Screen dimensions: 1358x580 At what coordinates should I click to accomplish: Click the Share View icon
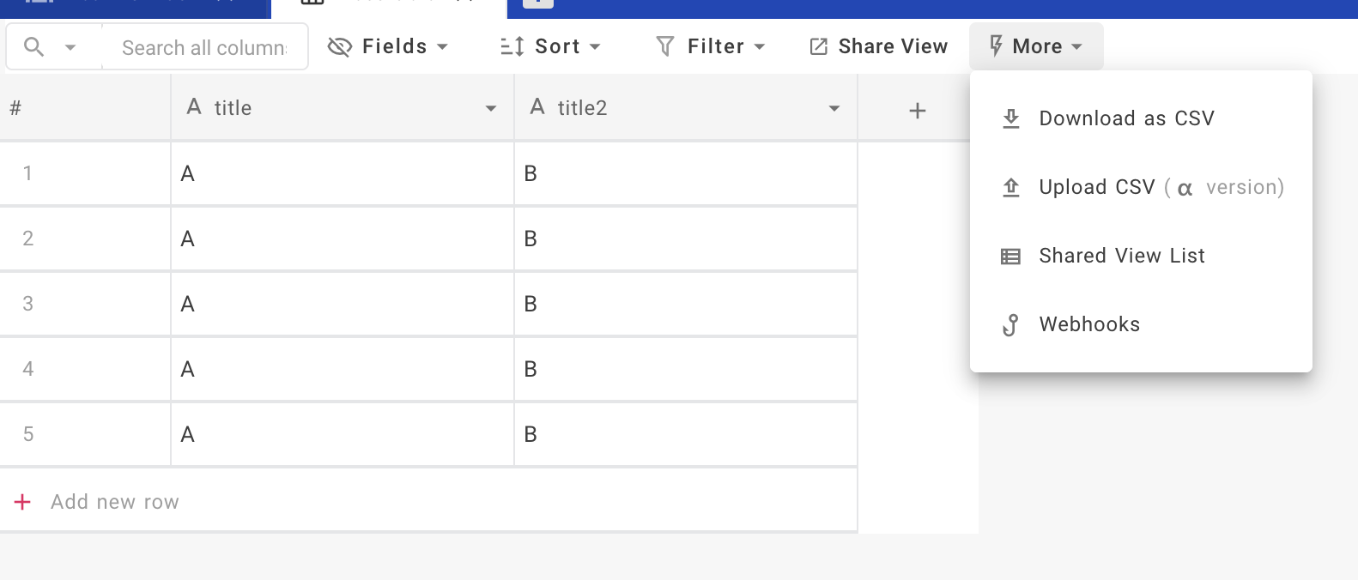[x=818, y=46]
